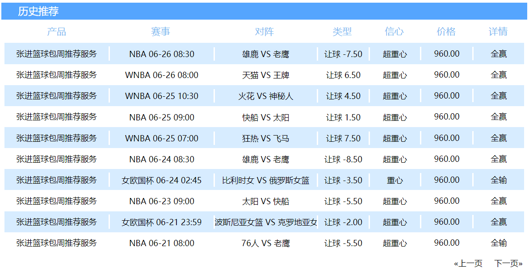Click 让球 -8.50 type cell
Image resolution: width=529 pixels, height=276 pixels.
pyautogui.click(x=343, y=159)
